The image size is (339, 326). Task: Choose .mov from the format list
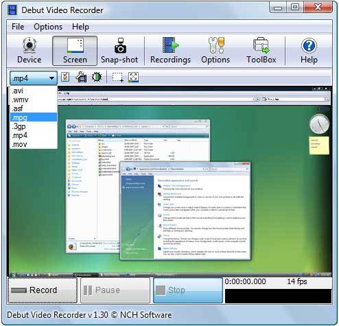pos(34,144)
